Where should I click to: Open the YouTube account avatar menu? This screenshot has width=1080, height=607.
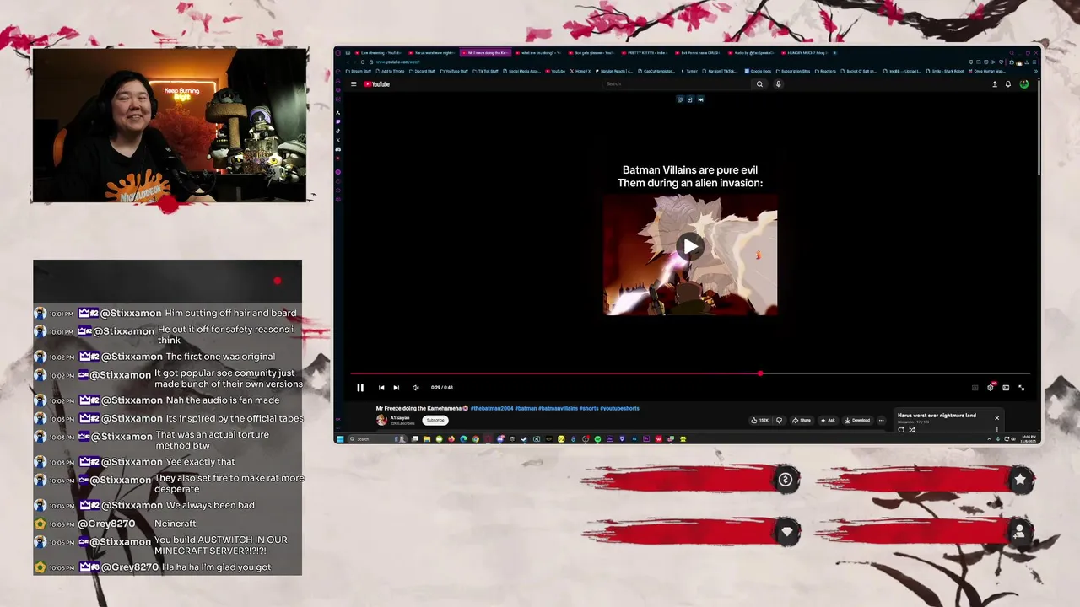point(1023,84)
